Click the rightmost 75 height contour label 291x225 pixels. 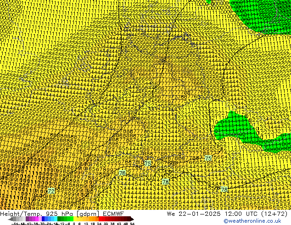click(208, 158)
